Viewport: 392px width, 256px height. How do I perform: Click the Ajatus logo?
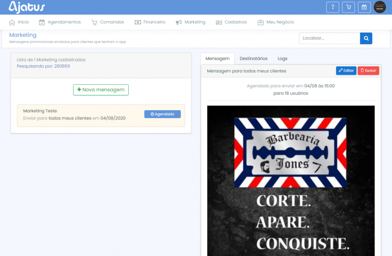click(x=27, y=7)
